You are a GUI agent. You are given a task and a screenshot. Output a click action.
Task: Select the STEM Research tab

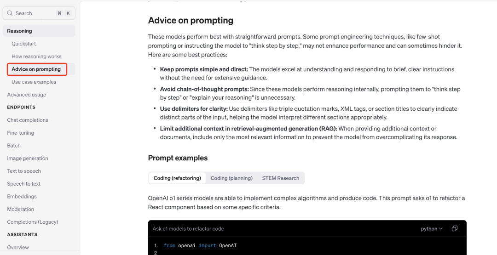tap(280, 178)
